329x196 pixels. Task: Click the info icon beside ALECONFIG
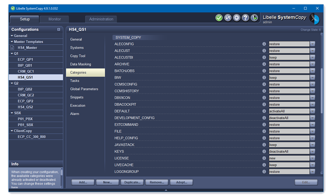tap(264, 44)
